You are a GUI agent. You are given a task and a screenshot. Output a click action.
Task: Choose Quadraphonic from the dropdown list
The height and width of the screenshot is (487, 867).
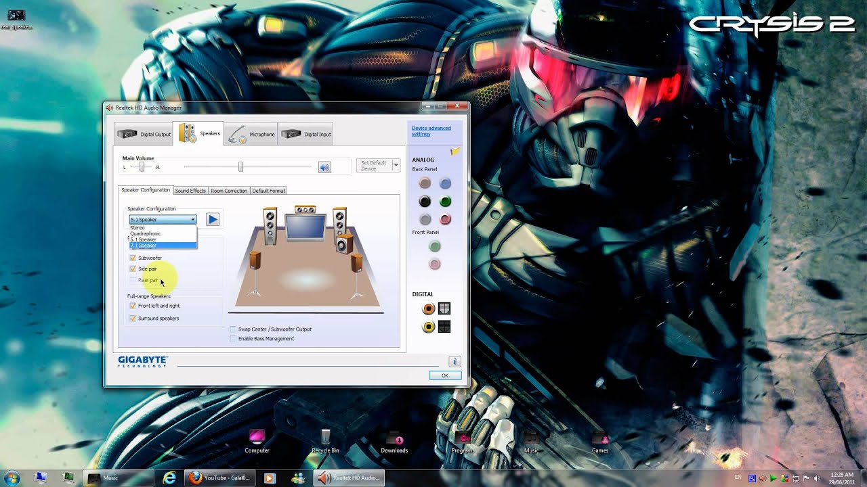pyautogui.click(x=163, y=233)
